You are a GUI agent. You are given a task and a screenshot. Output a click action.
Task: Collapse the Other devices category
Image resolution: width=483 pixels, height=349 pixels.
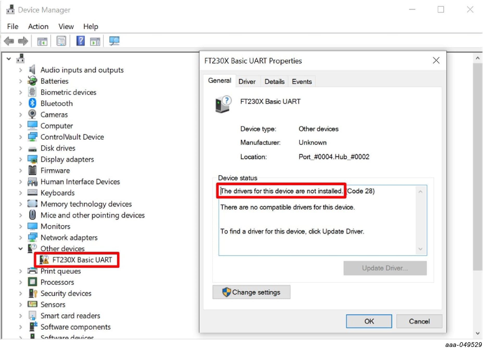21,249
